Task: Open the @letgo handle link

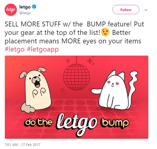Action: (x=25, y=13)
